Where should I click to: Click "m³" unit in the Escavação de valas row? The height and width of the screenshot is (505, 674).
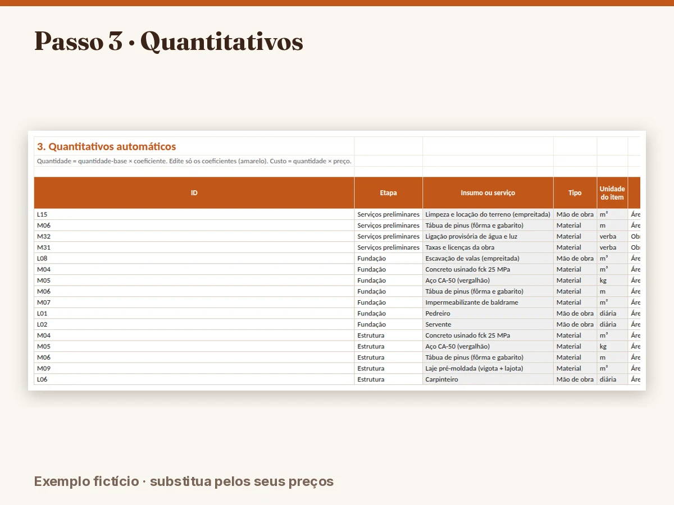pos(612,258)
